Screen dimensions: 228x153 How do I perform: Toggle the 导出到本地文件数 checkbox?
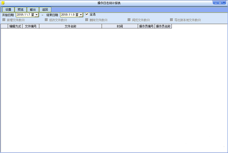(x=172, y=19)
